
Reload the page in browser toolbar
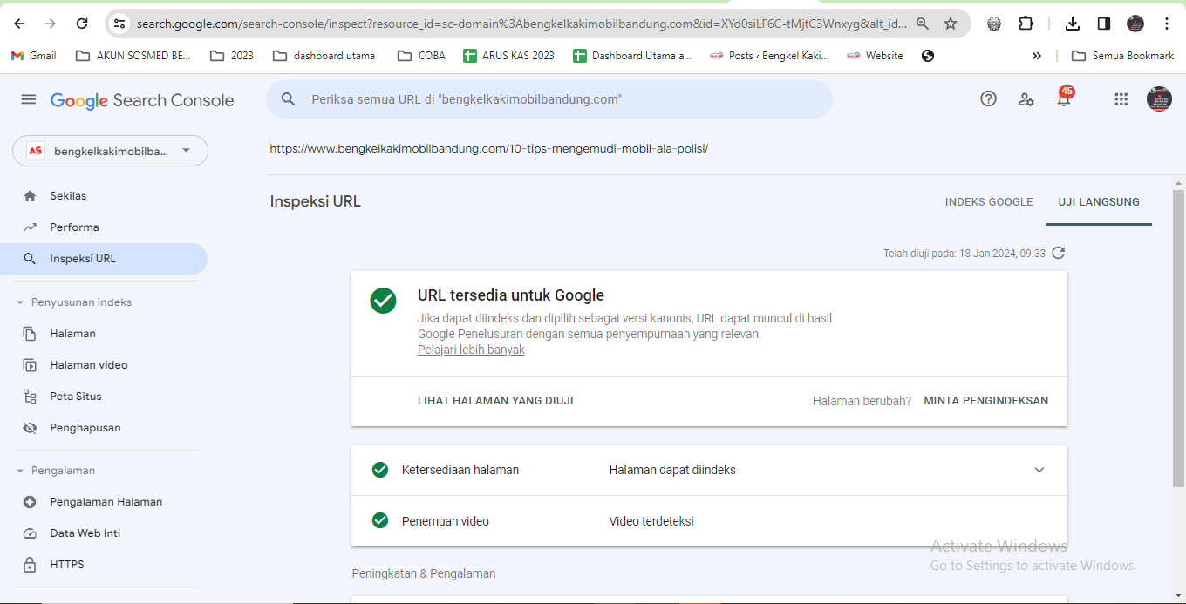point(82,24)
